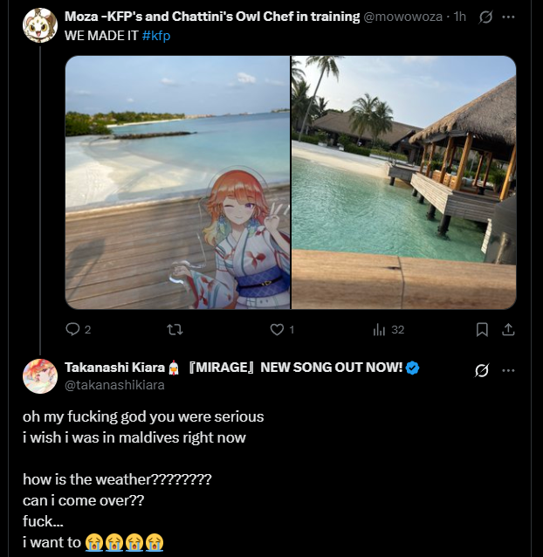Open more options on Moza's tweet

(508, 17)
